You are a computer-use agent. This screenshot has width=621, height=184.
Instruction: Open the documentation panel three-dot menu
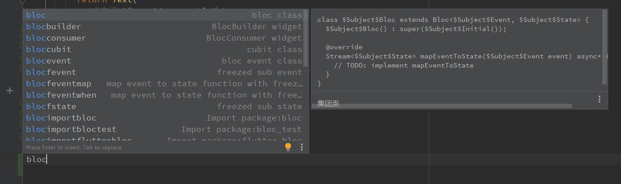point(599,99)
